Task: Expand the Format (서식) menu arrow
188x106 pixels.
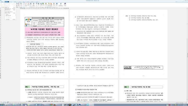Action: click(22, 2)
